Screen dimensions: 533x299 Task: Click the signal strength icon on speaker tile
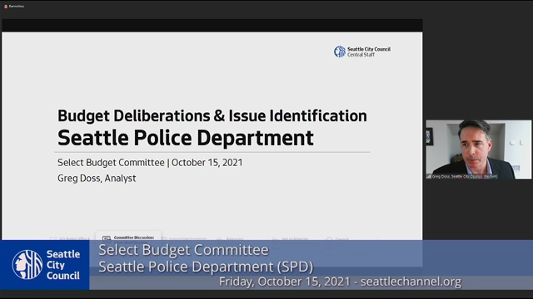click(429, 176)
